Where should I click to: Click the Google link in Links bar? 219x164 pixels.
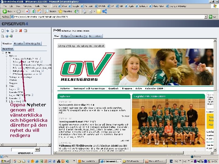74,6
